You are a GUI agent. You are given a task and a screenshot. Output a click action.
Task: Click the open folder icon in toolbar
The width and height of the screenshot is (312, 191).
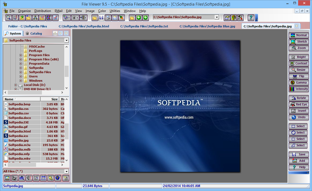coord(94,18)
